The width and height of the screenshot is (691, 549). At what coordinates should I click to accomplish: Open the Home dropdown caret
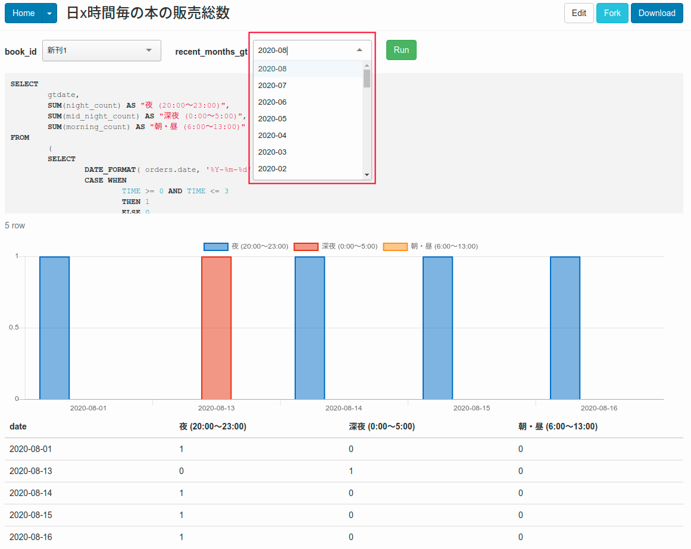point(49,13)
